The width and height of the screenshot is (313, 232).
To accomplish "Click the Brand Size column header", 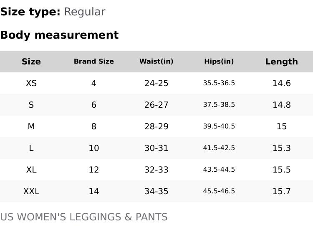I will pyautogui.click(x=94, y=62).
